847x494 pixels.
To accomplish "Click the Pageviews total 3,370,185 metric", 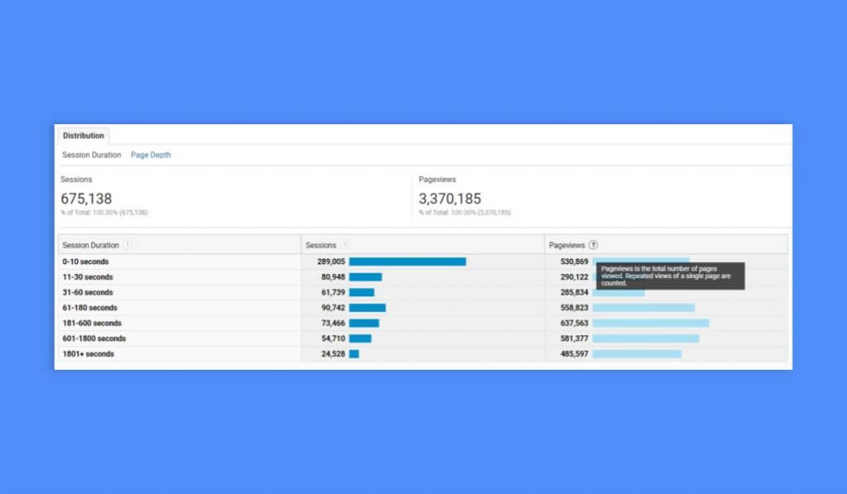I will point(447,198).
